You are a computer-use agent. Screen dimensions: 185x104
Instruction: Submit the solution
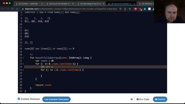[x=160, y=99]
